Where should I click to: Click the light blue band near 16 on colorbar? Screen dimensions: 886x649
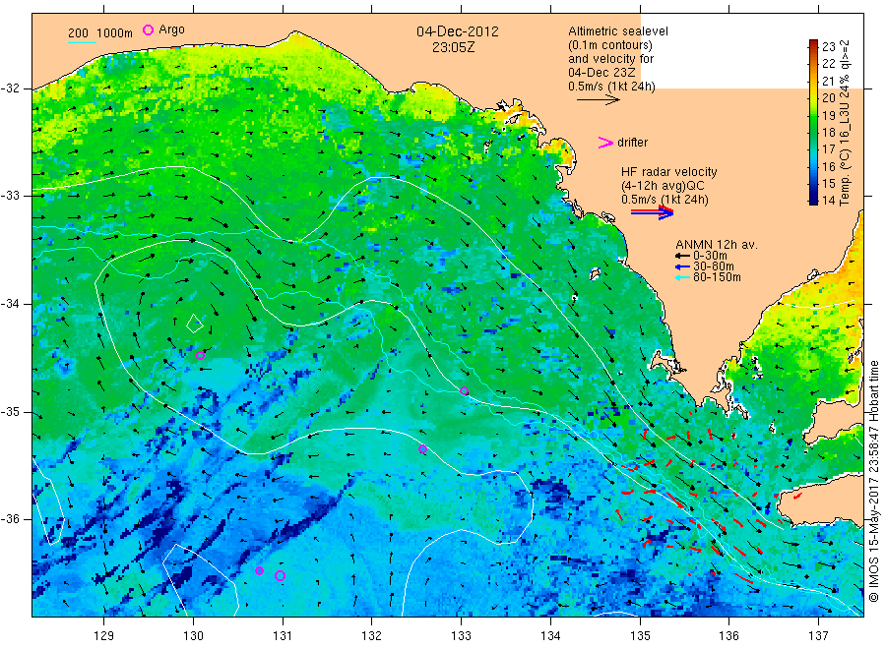pyautogui.click(x=813, y=166)
